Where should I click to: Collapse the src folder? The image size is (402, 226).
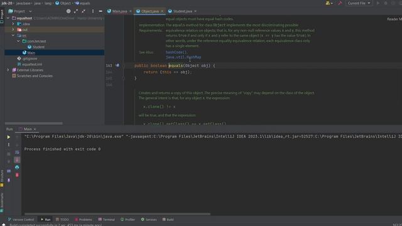[13, 35]
